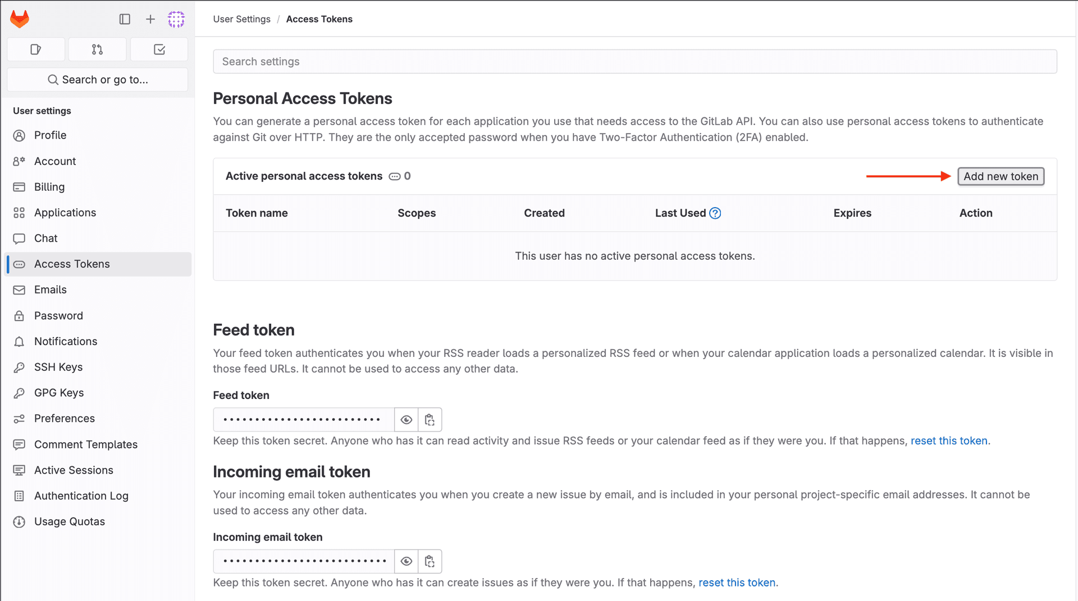Select GPG Keys in the sidebar

coord(58,392)
